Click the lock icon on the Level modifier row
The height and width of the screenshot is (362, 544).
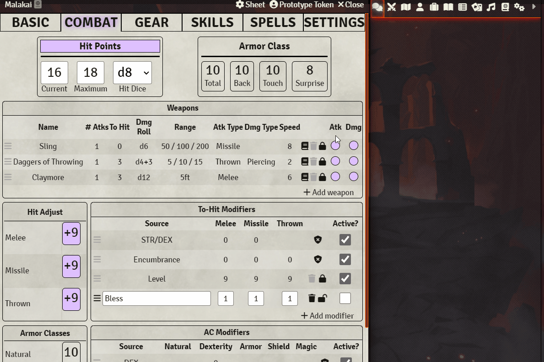(322, 278)
